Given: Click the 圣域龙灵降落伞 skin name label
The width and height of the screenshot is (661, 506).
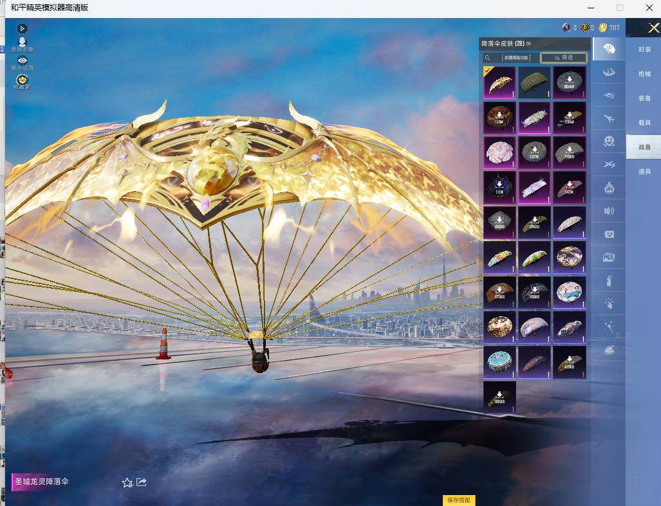Looking at the screenshot, I should [x=42, y=482].
